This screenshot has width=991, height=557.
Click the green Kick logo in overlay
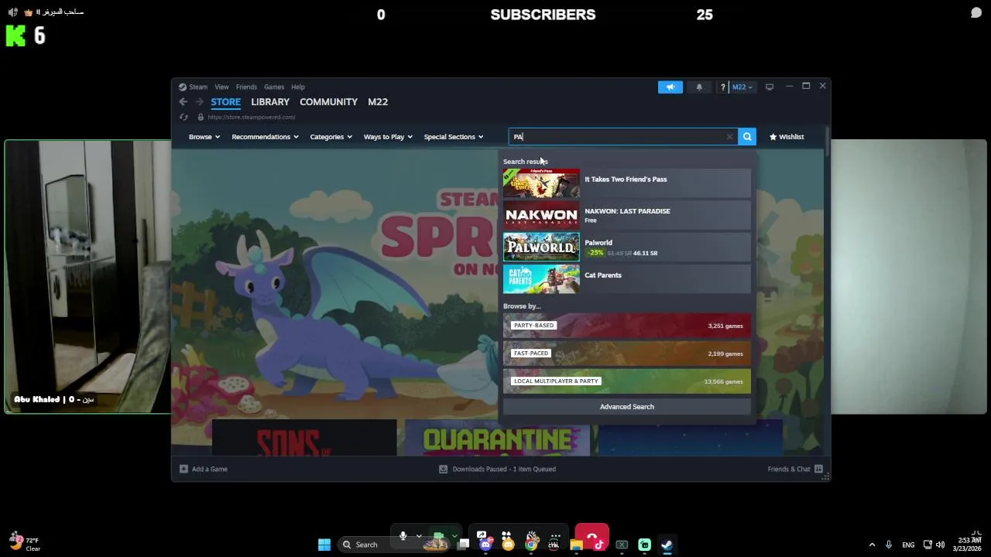coord(15,36)
